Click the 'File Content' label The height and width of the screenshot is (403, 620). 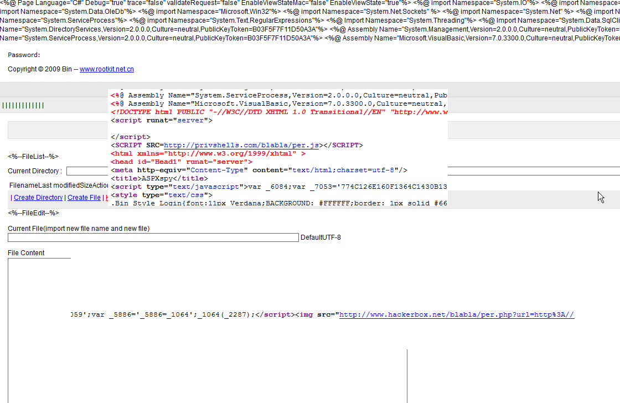(26, 253)
